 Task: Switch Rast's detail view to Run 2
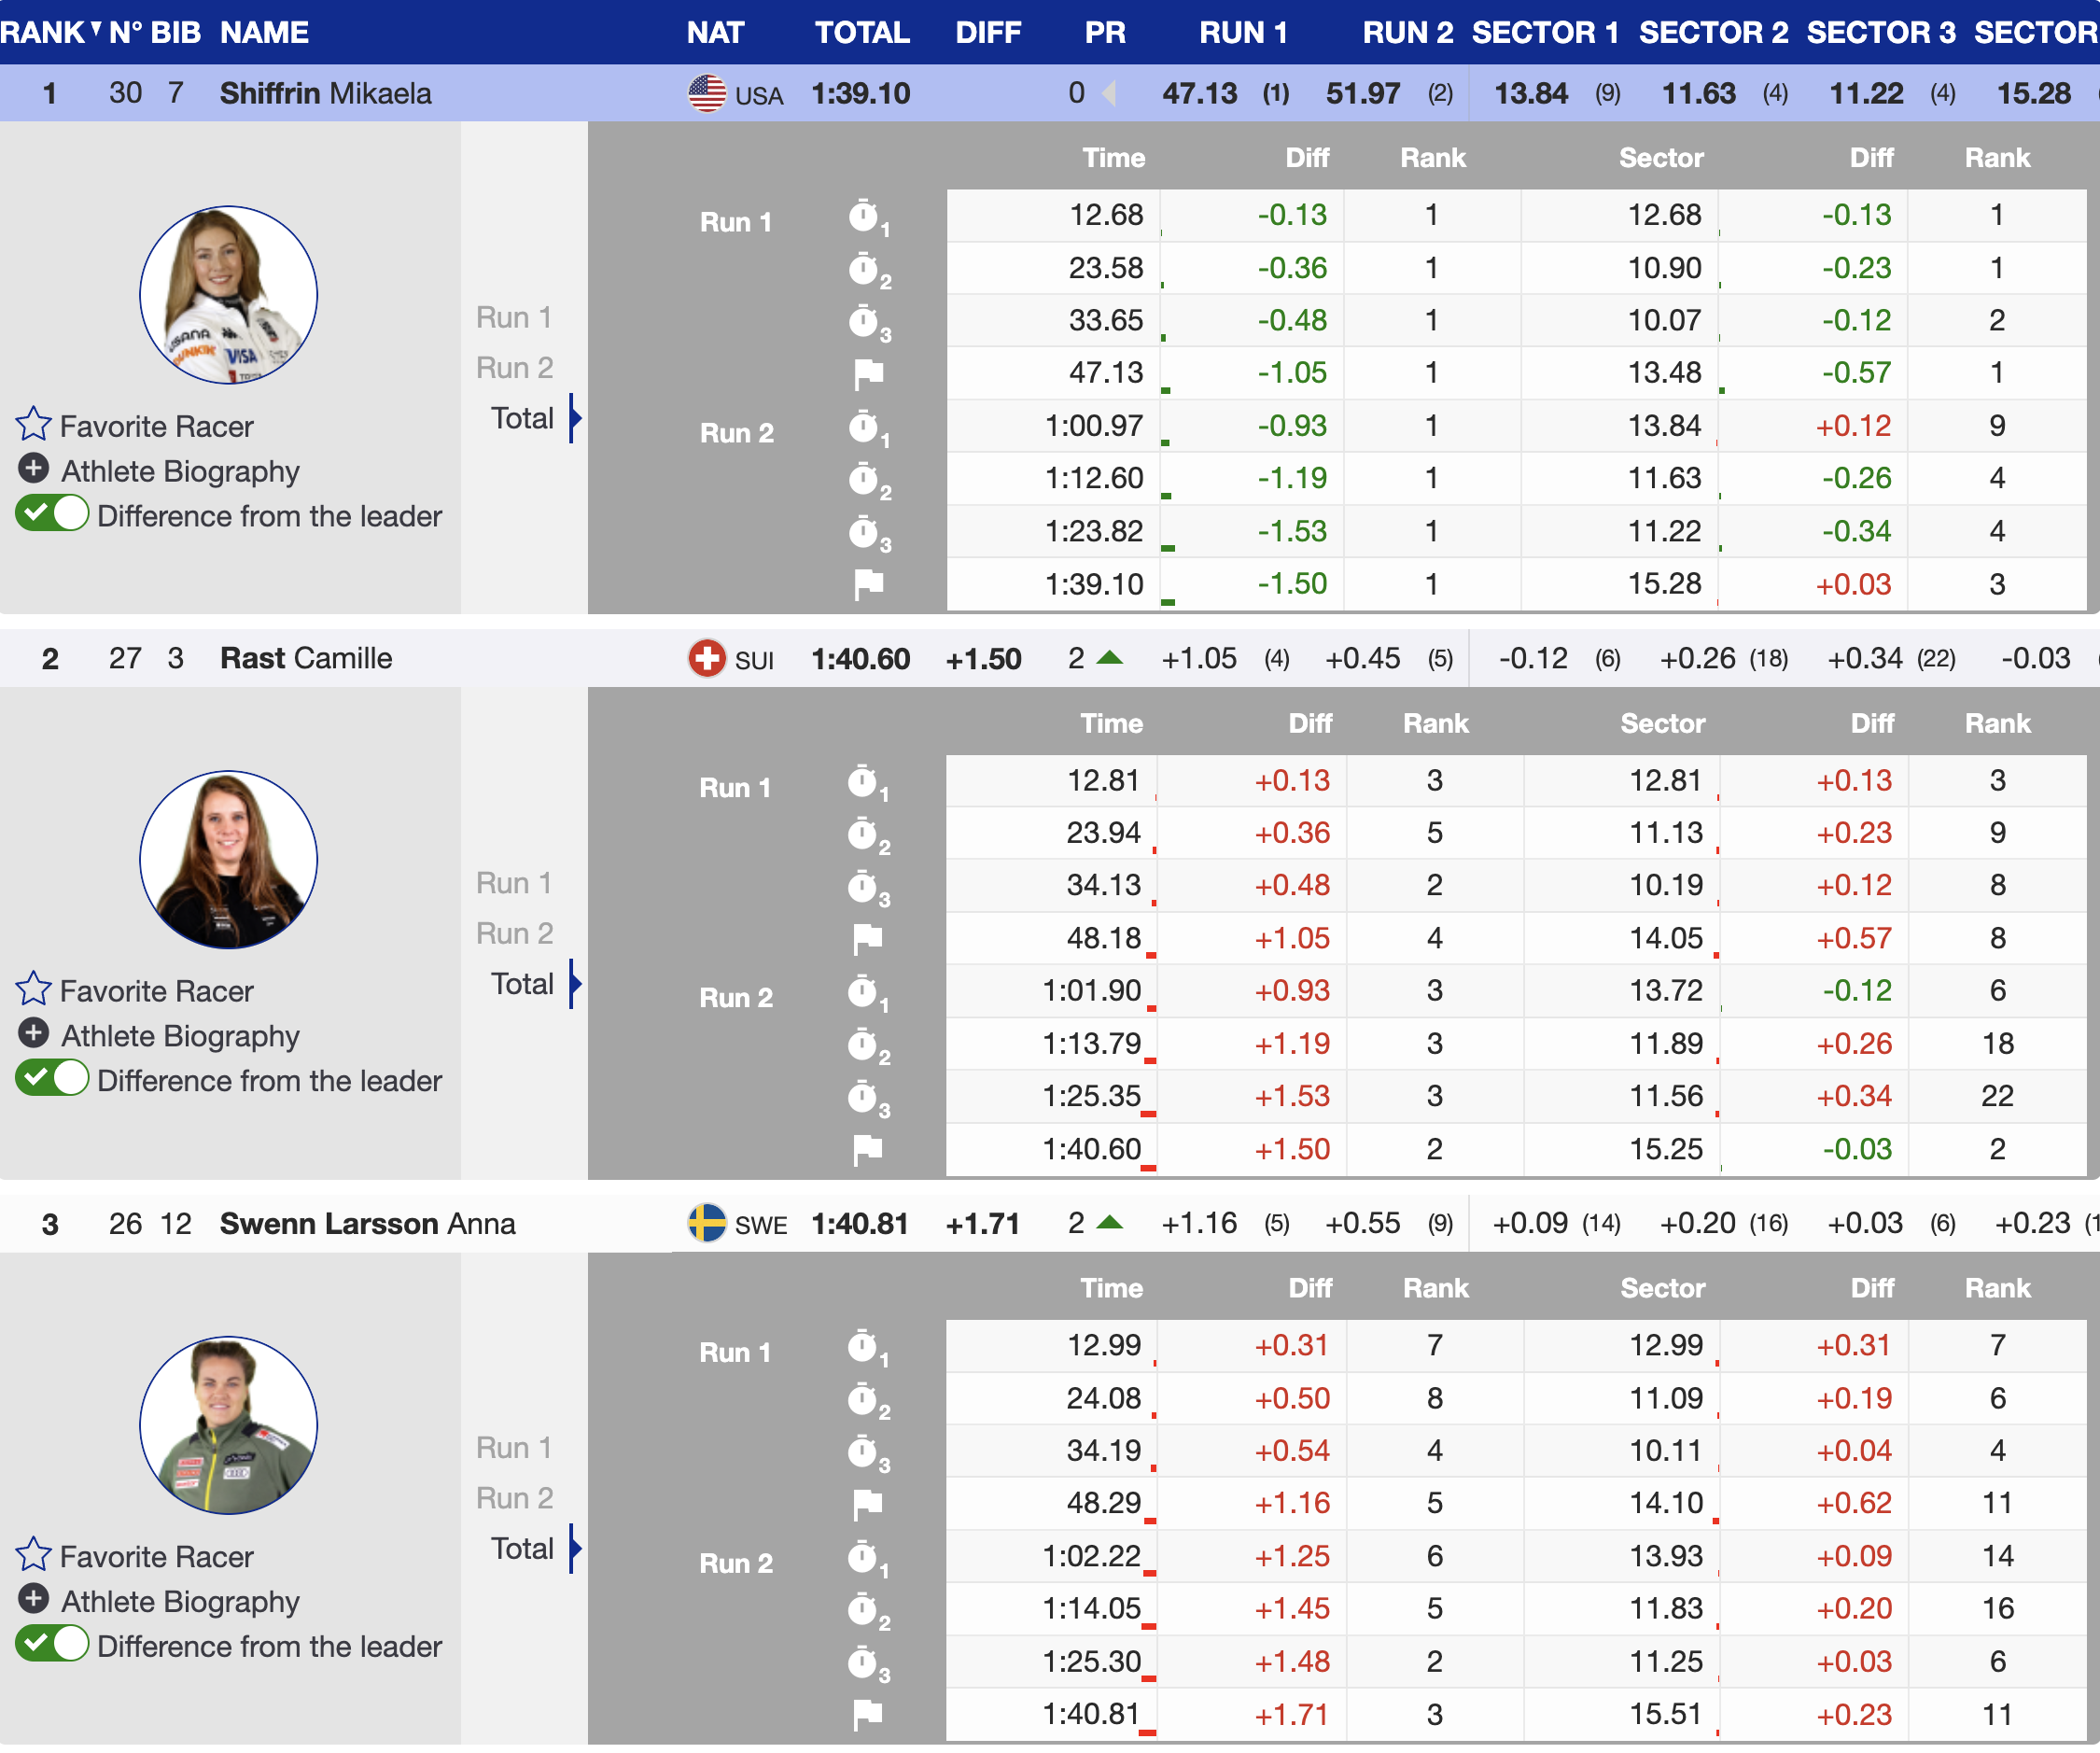point(514,934)
